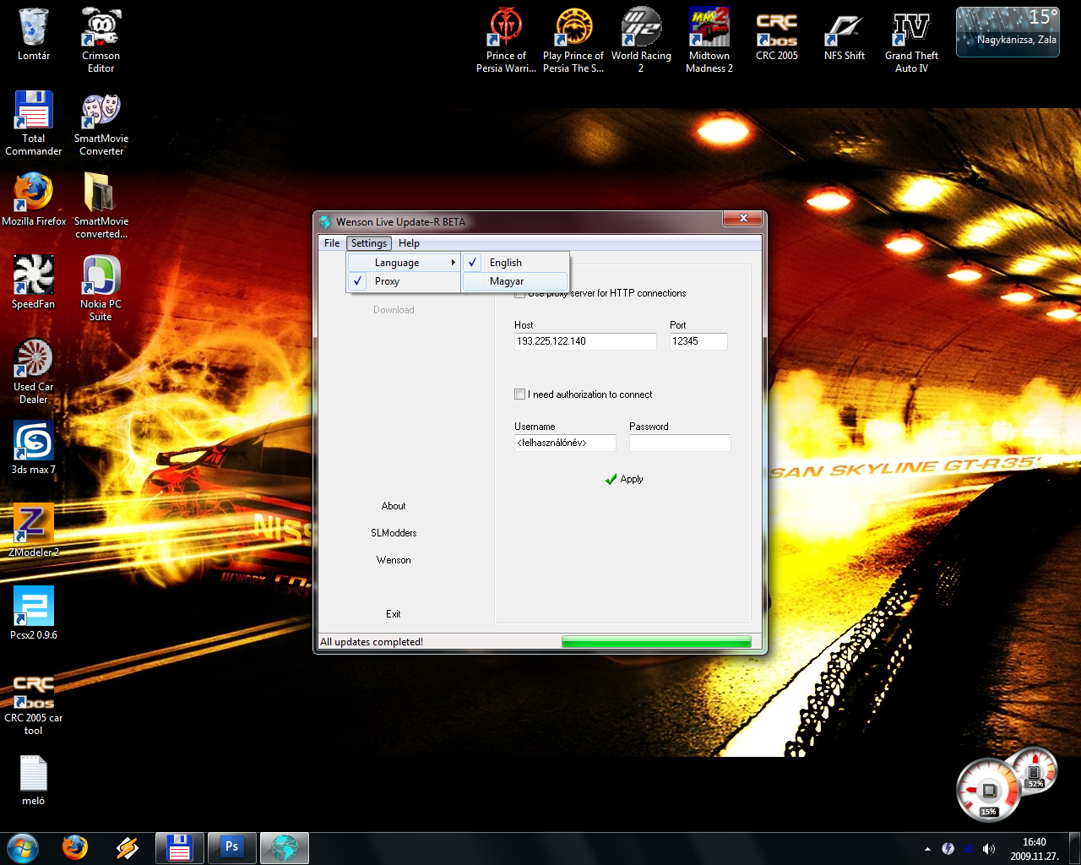Select the Crimson Editor desktop icon

pos(100,40)
